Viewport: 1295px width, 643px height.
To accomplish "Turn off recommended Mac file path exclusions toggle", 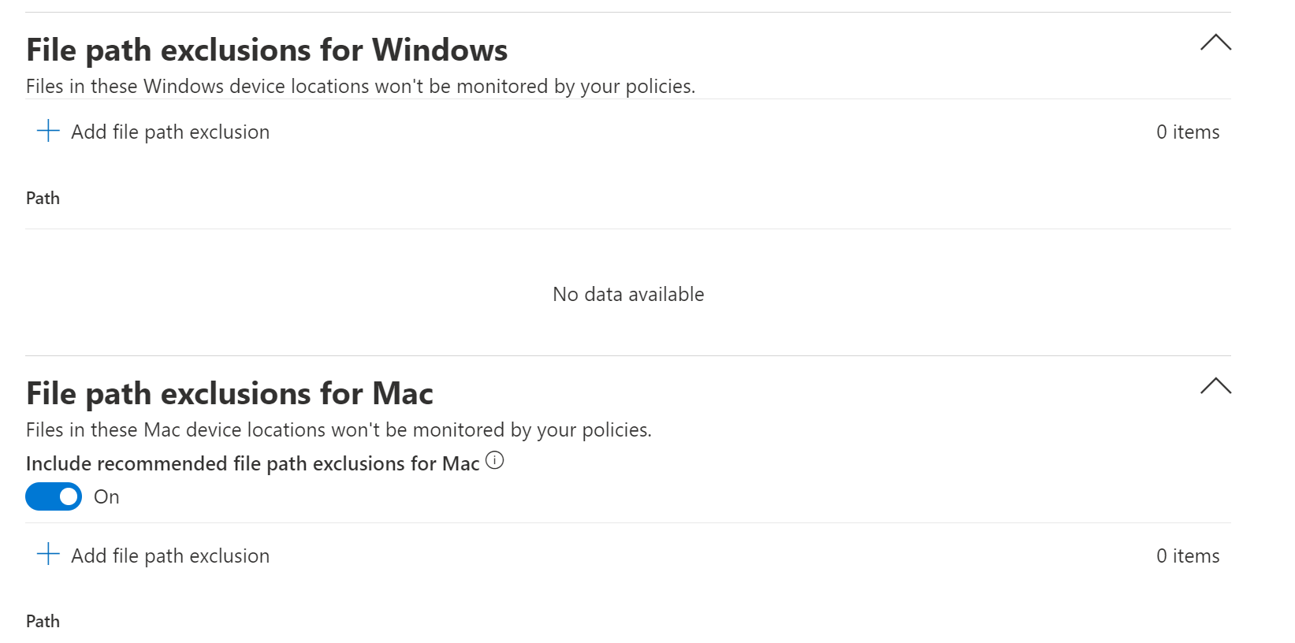I will (x=54, y=496).
